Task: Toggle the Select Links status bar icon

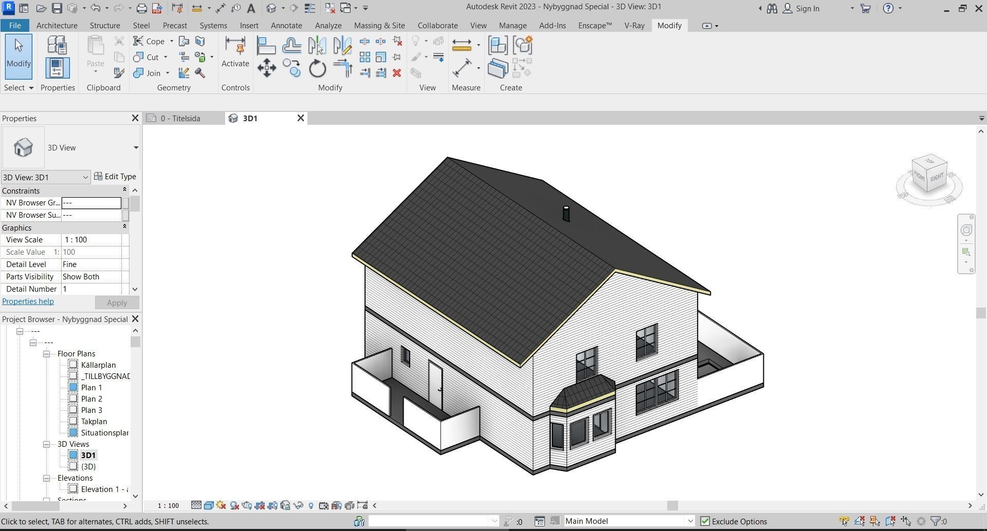Action: click(x=844, y=521)
